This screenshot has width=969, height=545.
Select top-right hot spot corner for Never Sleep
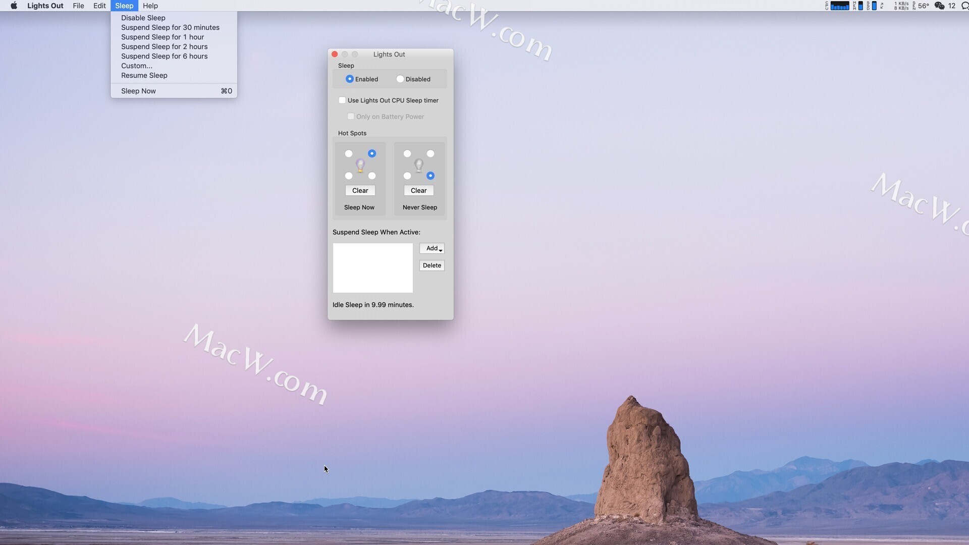pyautogui.click(x=430, y=153)
